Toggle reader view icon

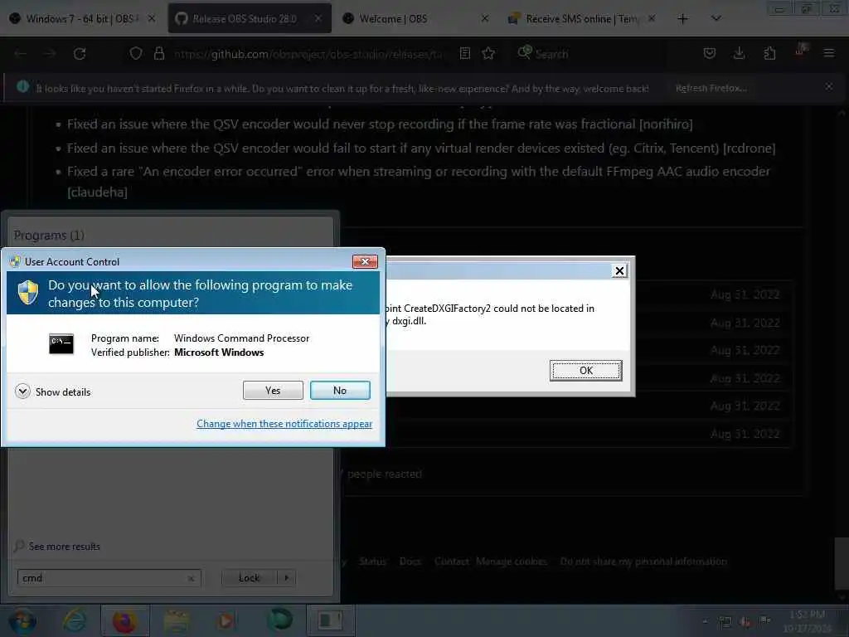click(x=464, y=54)
